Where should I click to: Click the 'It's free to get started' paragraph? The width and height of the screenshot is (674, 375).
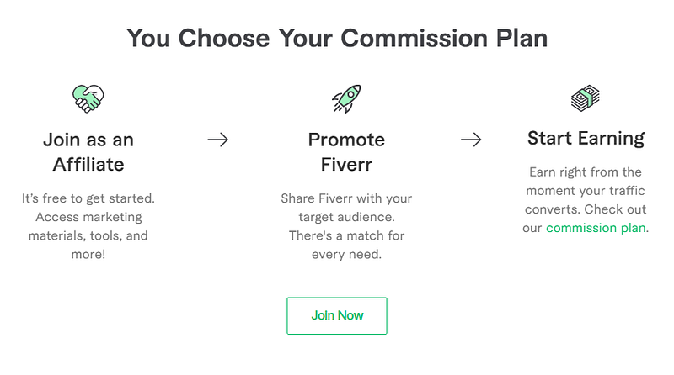coord(88,226)
